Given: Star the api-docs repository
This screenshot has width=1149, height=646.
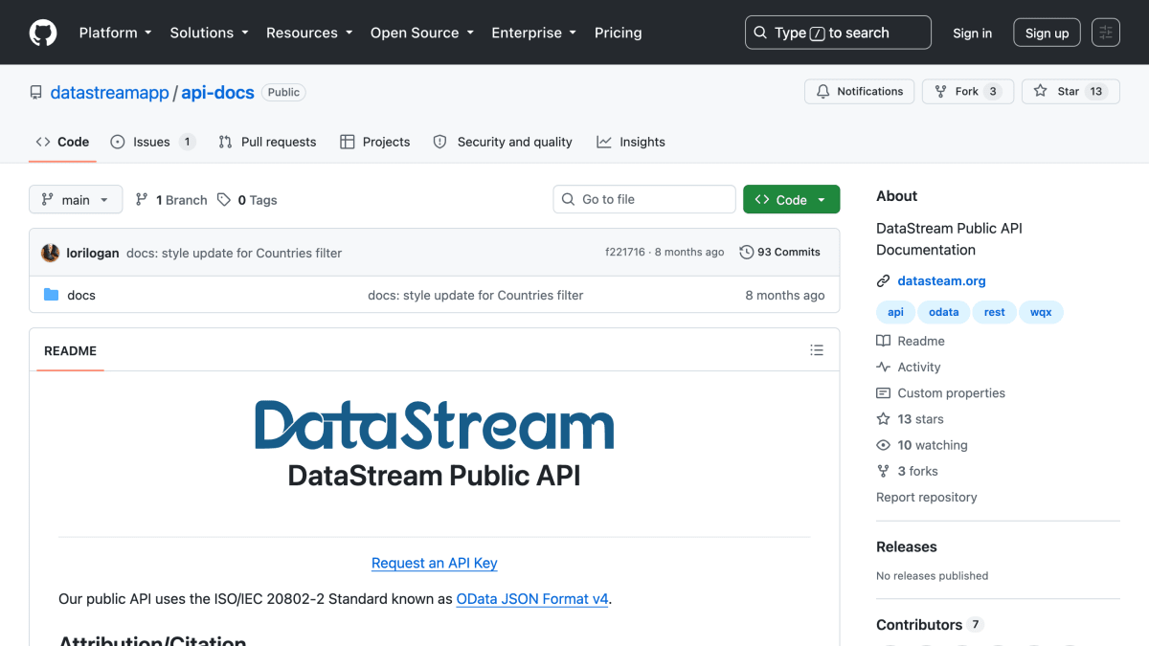Looking at the screenshot, I should pyautogui.click(x=1070, y=92).
